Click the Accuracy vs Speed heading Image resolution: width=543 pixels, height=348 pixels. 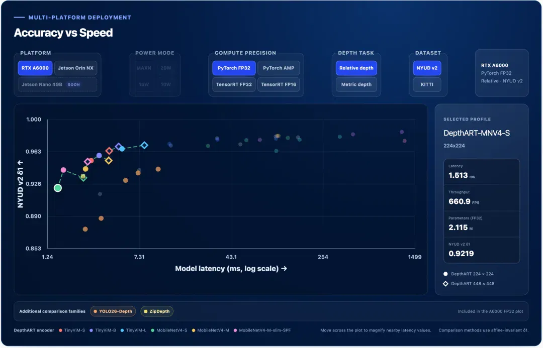63,33
